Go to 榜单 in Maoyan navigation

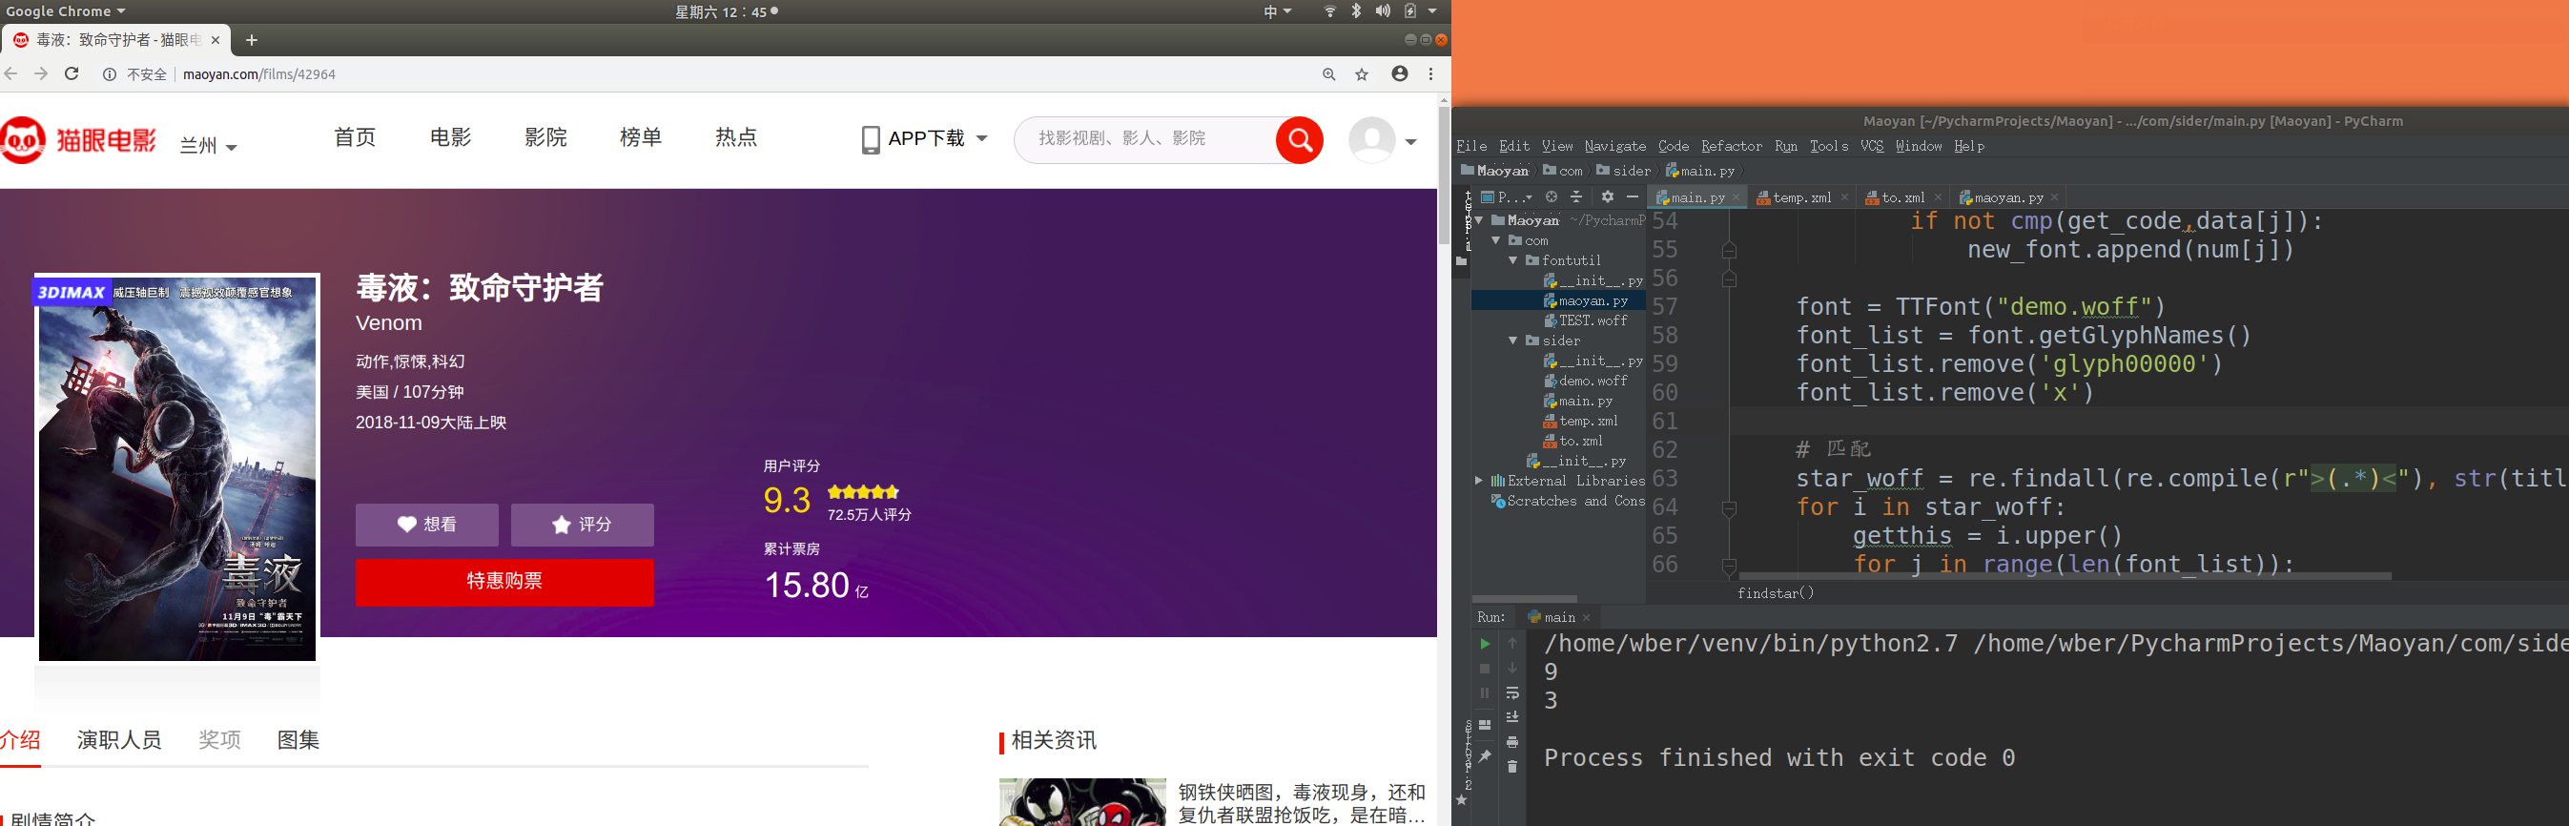[x=640, y=137]
